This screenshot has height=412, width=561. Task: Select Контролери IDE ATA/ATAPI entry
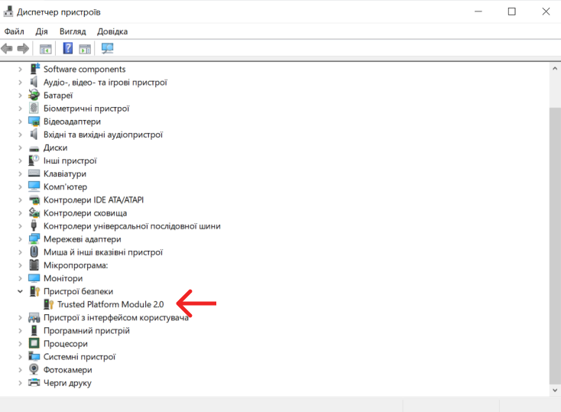[93, 200]
